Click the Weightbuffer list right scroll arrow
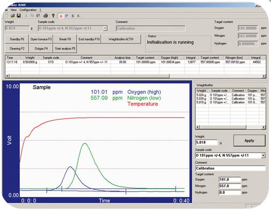271x213 pixels. [263, 127]
